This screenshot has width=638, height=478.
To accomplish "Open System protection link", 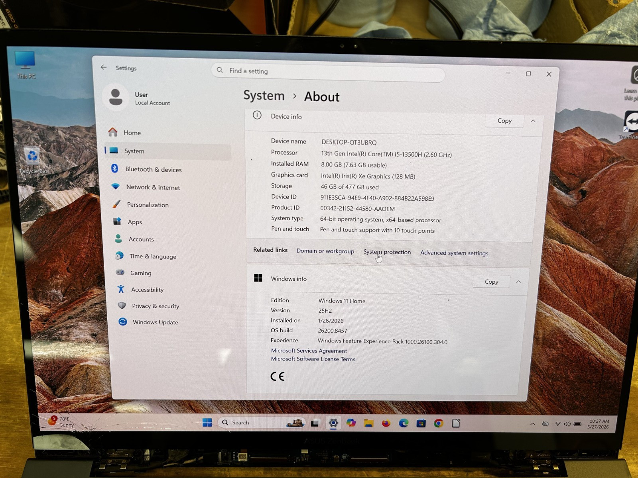I will (x=387, y=252).
